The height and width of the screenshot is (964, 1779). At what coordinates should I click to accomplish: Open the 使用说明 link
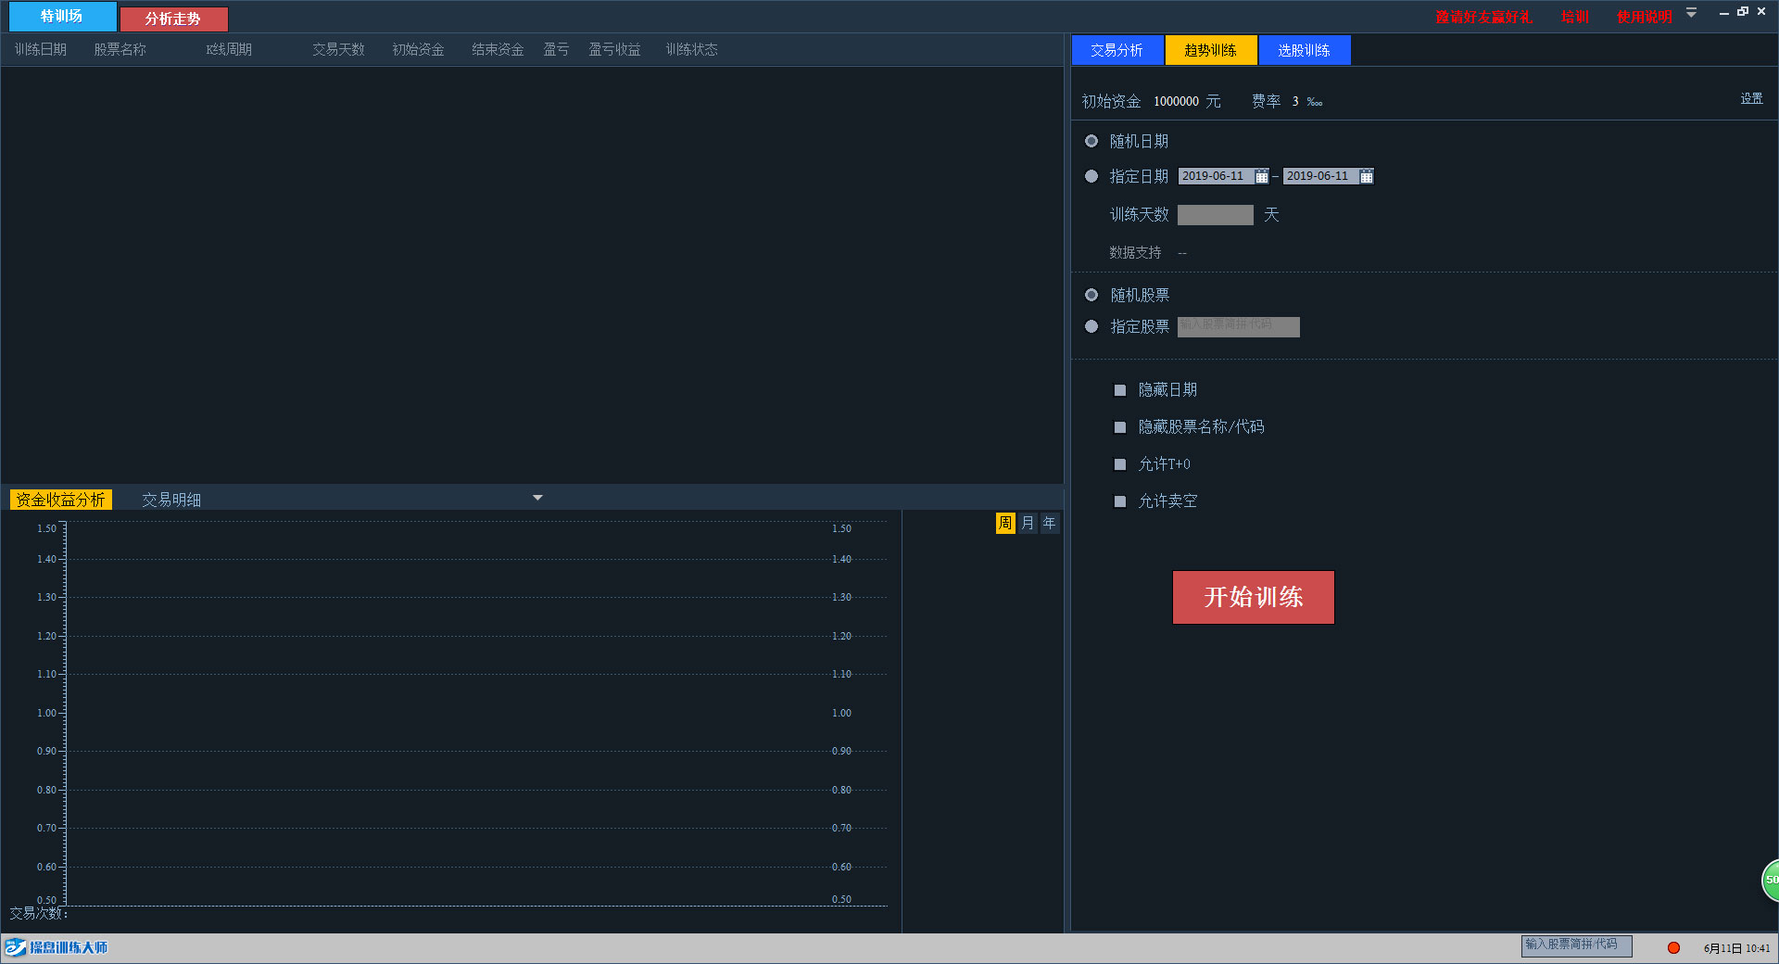1644,17
